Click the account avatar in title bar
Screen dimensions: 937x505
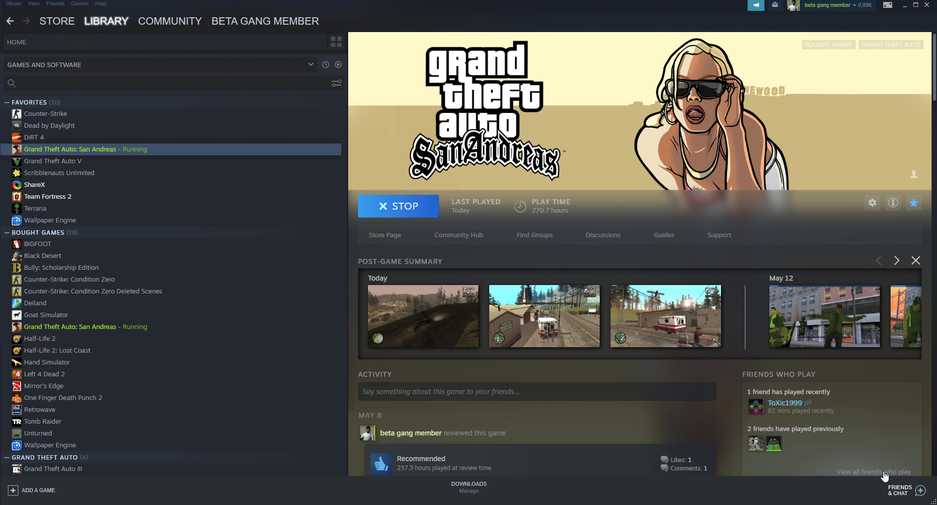click(793, 5)
